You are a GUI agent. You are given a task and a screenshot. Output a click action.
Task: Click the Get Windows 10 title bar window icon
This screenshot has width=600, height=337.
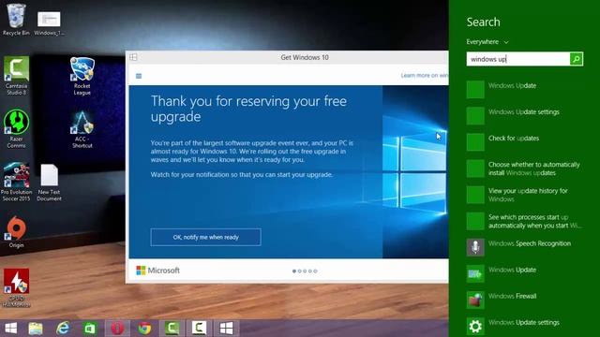point(133,57)
